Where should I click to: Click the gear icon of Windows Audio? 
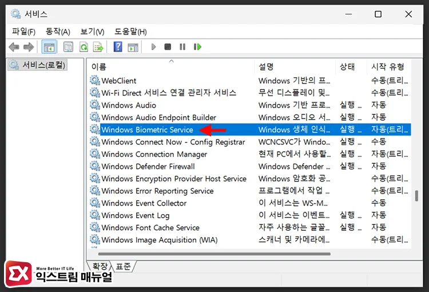[94, 105]
